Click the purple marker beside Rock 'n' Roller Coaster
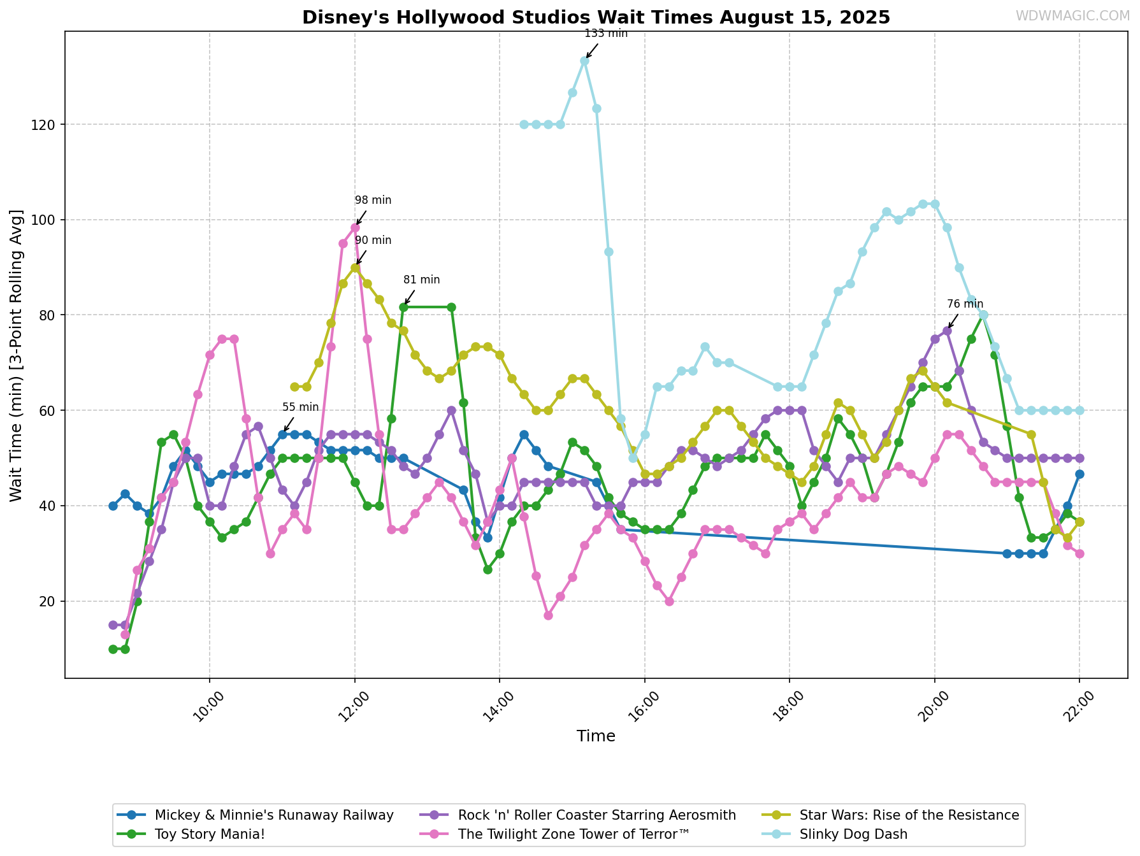 pos(434,815)
